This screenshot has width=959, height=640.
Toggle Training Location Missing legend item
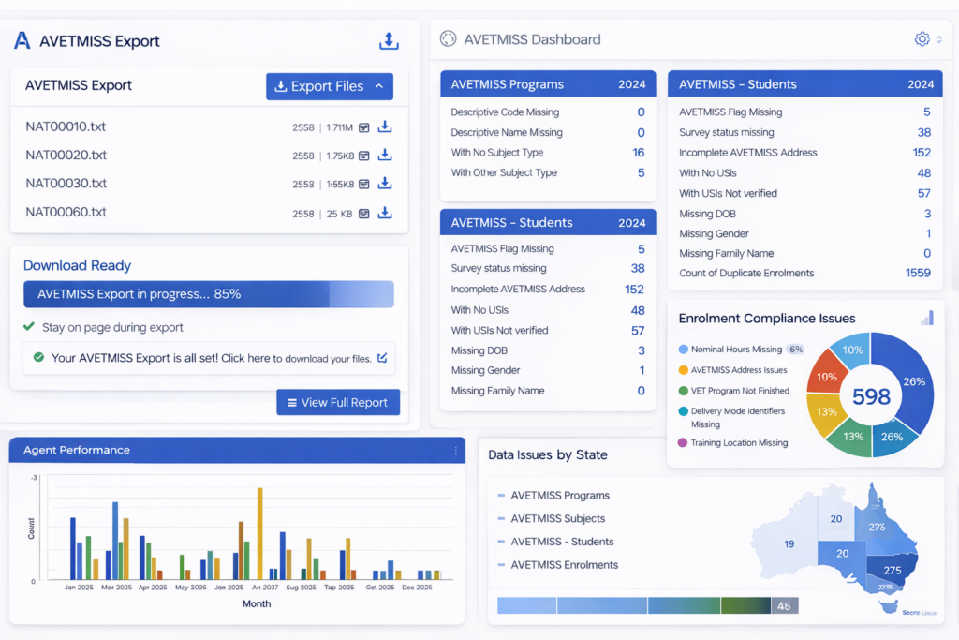point(738,442)
